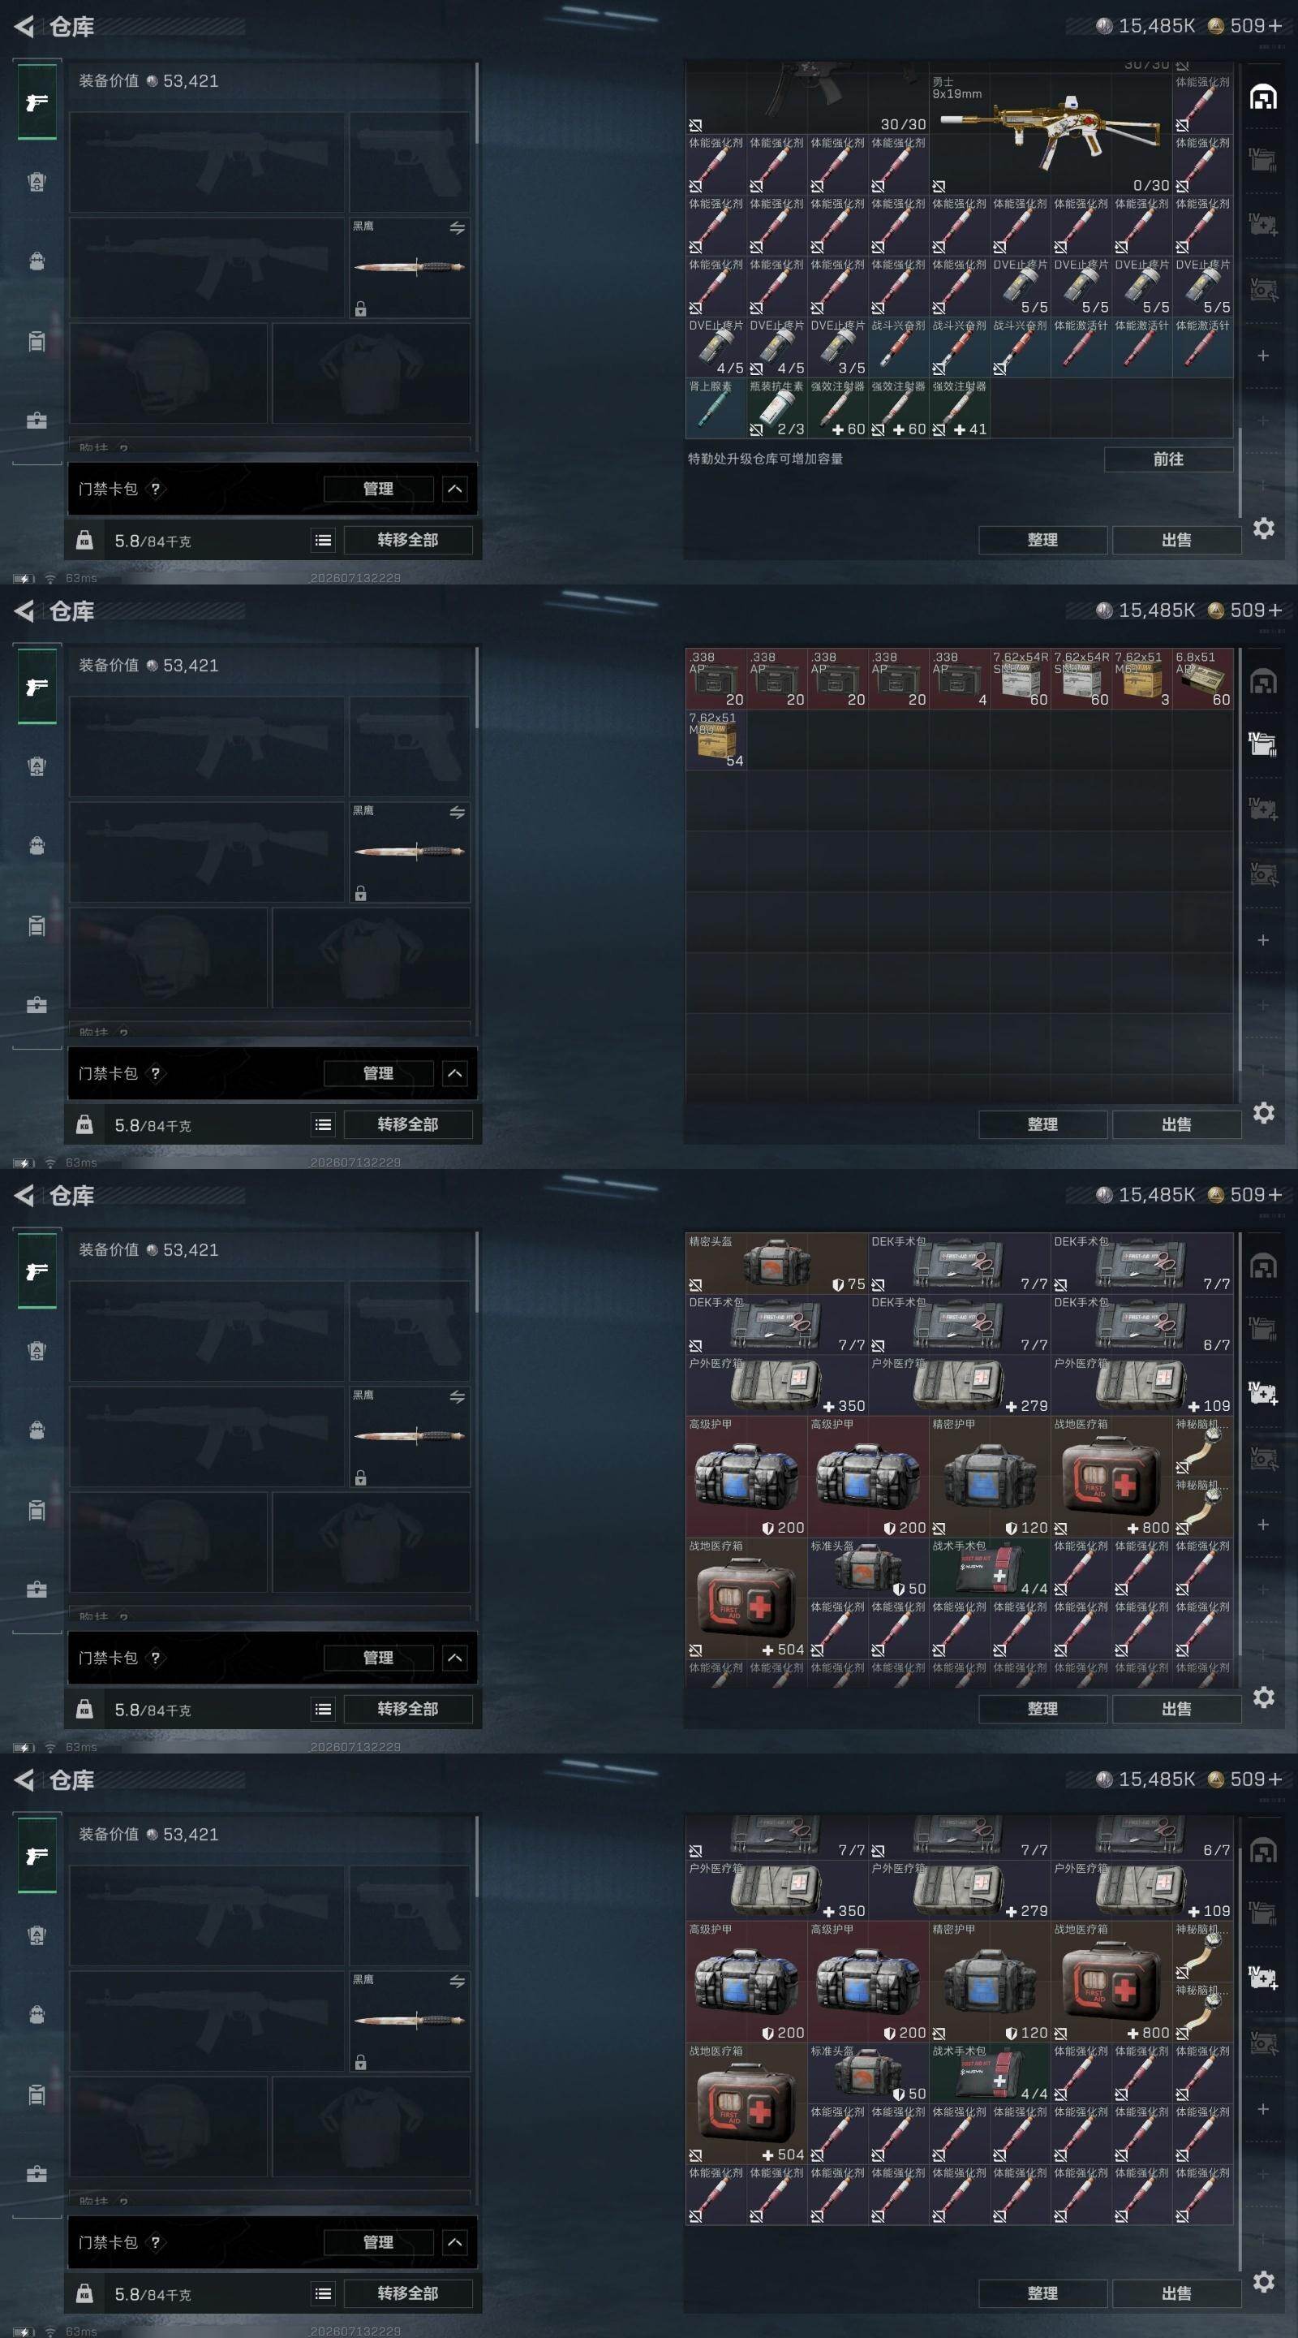Click 整理 in the ammo storage view
Viewport: 1298px width, 2338px height.
click(x=1042, y=1124)
